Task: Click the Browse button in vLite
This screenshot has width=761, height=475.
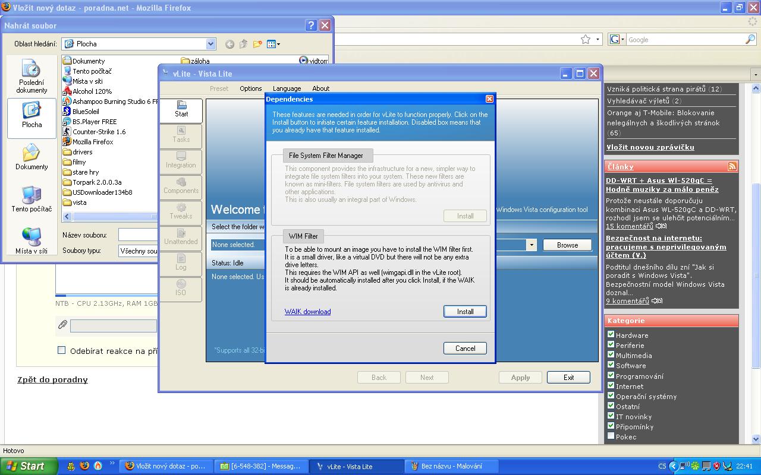Action: pyautogui.click(x=567, y=245)
